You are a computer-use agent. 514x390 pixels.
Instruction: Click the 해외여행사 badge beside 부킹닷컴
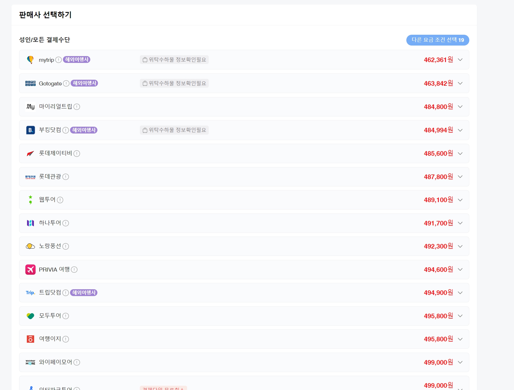pyautogui.click(x=84, y=130)
